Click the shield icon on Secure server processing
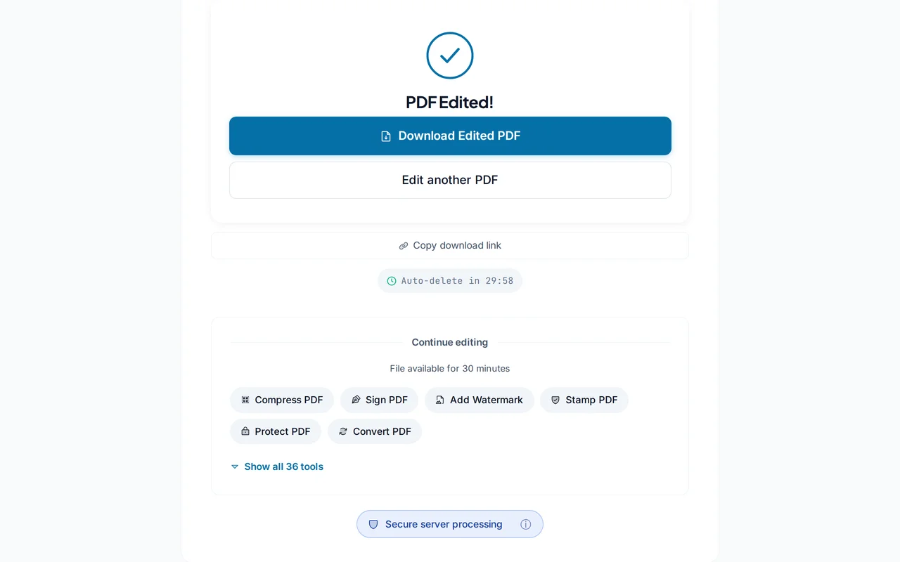 point(373,524)
